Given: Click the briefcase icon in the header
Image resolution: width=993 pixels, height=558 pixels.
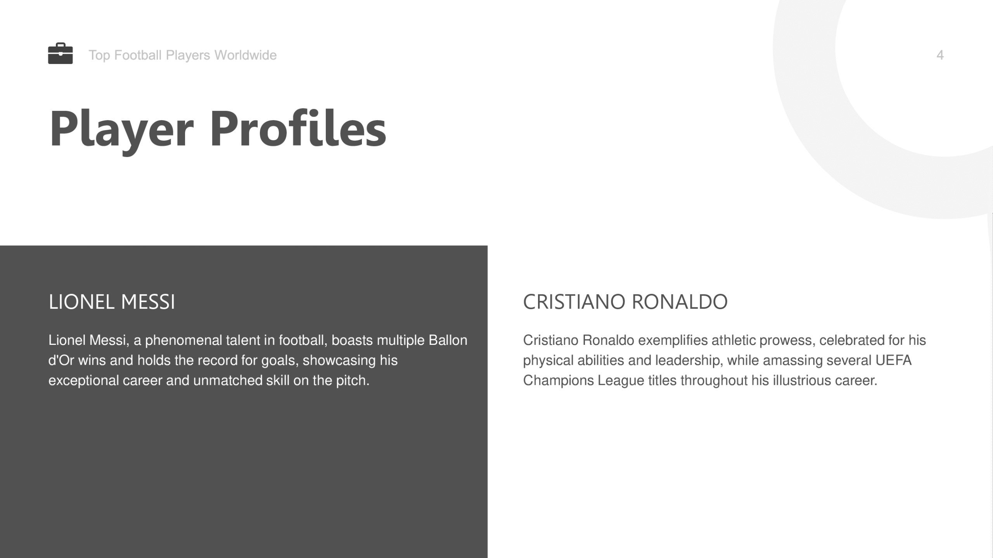Looking at the screenshot, I should pos(60,53).
